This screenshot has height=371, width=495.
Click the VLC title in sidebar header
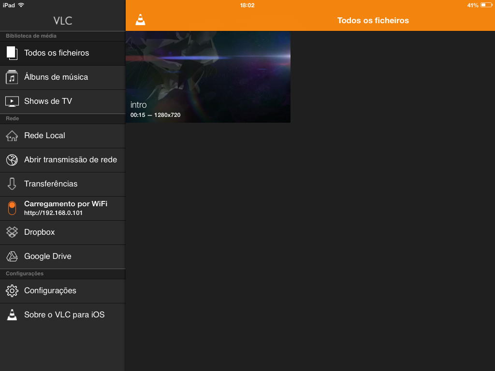63,21
